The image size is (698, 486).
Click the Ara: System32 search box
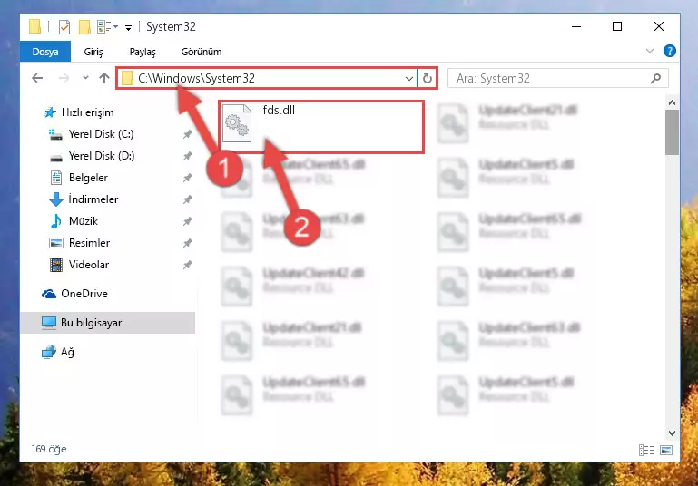click(558, 78)
